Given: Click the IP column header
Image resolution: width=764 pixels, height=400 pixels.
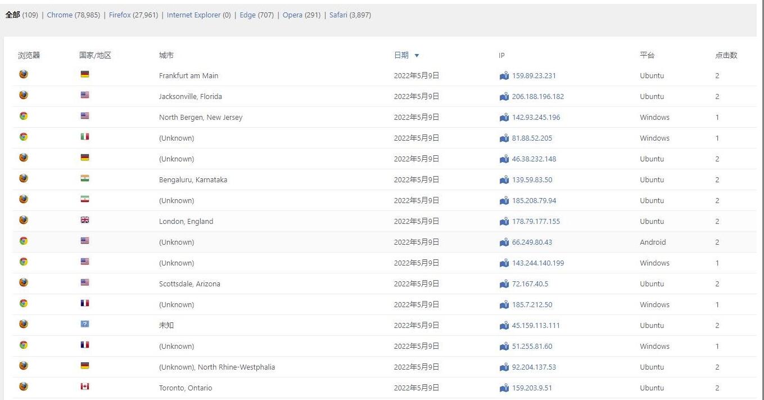Looking at the screenshot, I should point(501,55).
